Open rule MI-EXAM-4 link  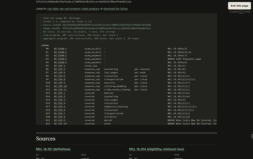[60, 59]
